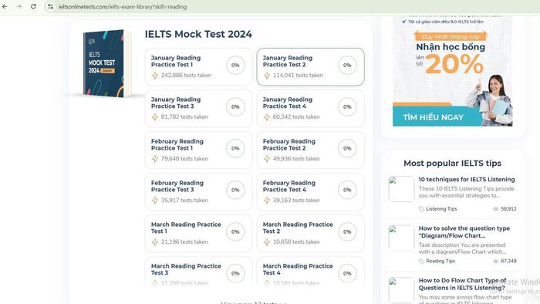Click lightning icon beside 114,041 tests taken
Viewport: 540px width, 304px height.
(267, 76)
